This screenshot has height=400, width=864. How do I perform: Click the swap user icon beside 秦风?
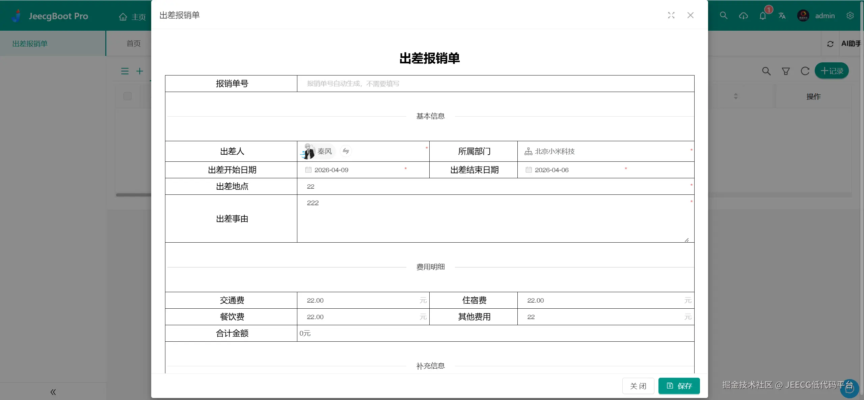point(346,151)
